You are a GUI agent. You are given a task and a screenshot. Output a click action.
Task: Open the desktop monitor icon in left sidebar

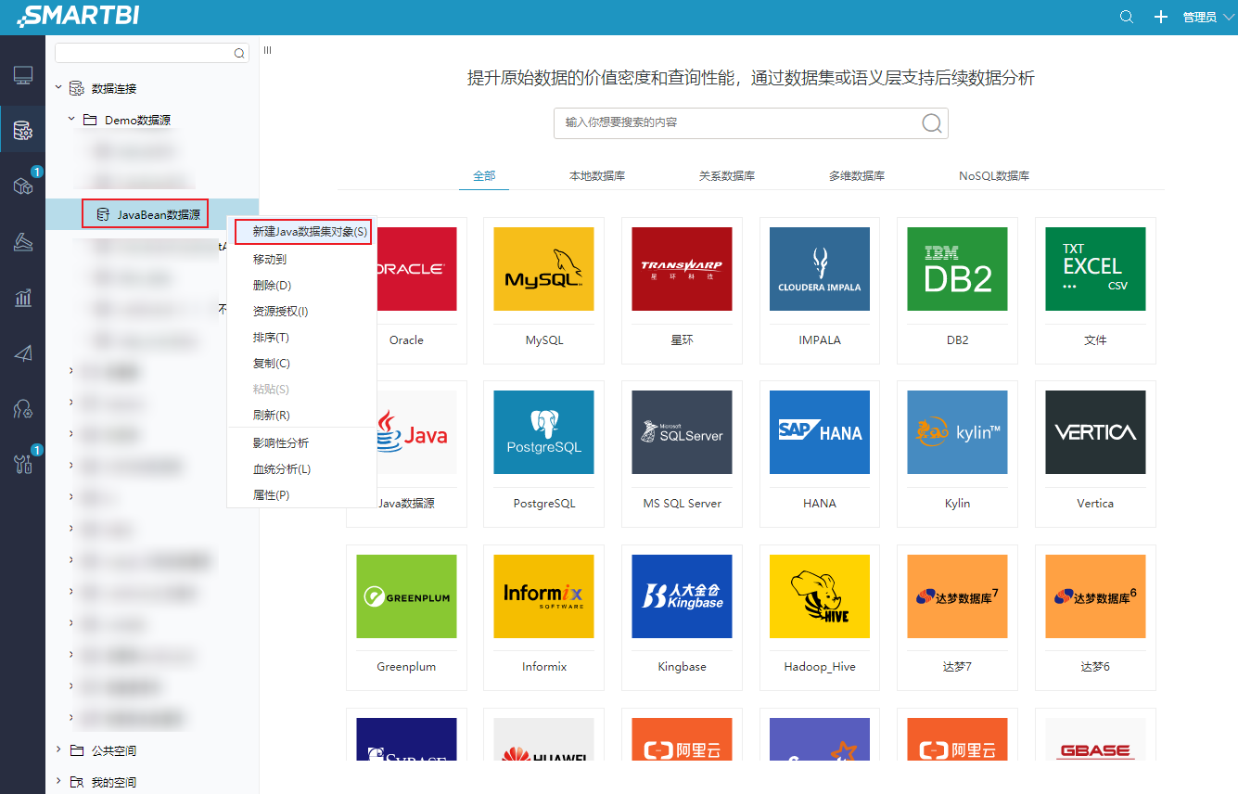tap(23, 75)
